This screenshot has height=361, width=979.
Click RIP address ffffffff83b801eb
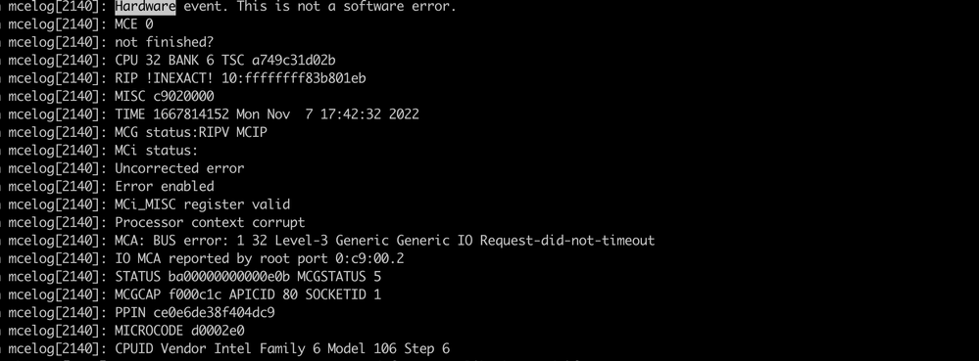(x=306, y=78)
